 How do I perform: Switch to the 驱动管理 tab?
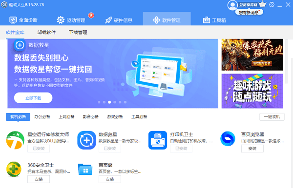(x=71, y=20)
